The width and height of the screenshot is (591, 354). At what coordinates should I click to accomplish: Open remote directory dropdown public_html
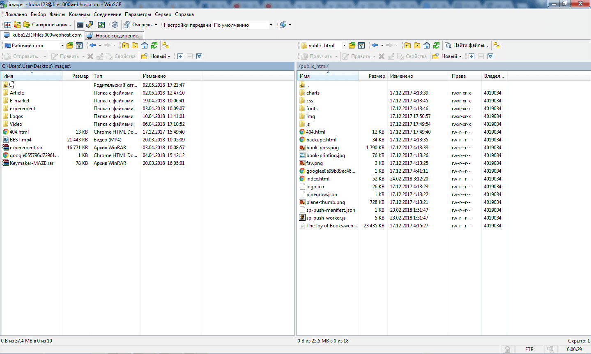[x=323, y=45]
